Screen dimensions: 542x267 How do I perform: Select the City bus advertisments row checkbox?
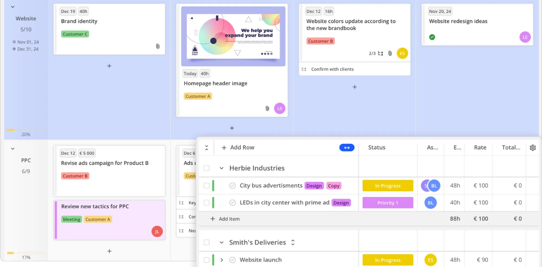coord(207,186)
